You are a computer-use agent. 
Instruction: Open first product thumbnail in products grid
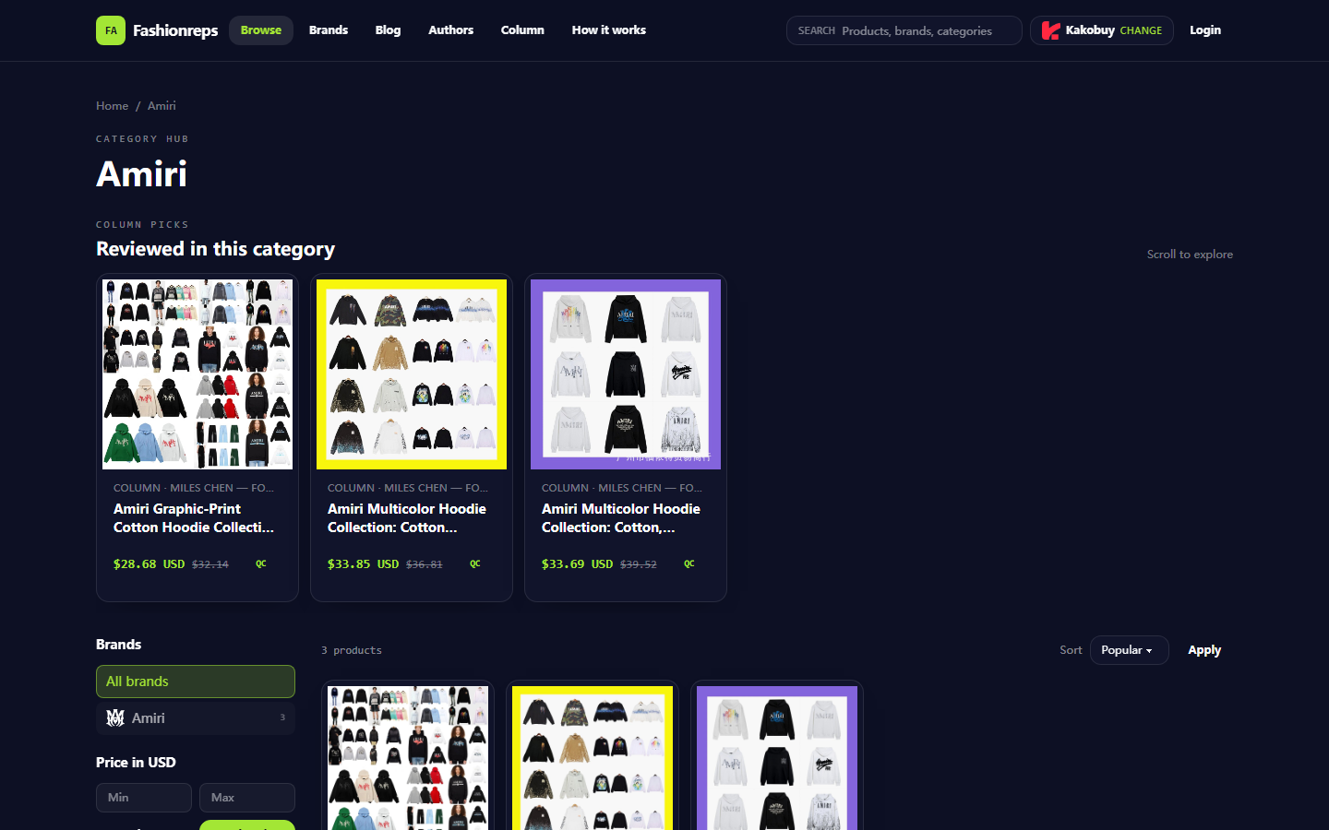pyautogui.click(x=408, y=758)
